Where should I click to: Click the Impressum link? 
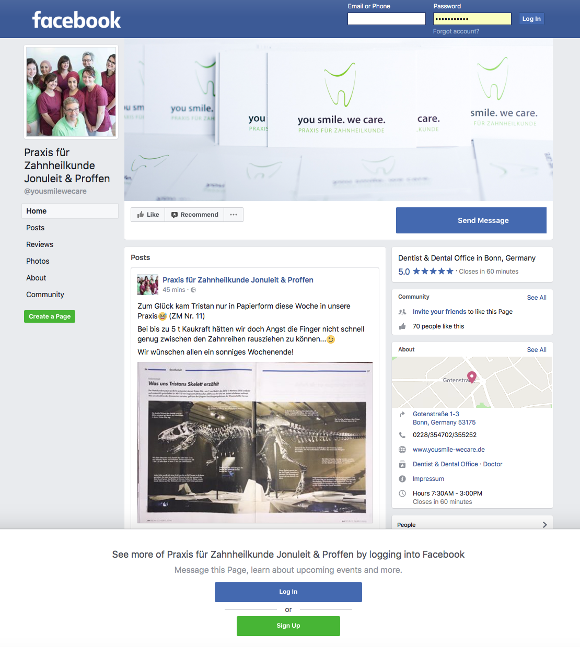(x=428, y=479)
